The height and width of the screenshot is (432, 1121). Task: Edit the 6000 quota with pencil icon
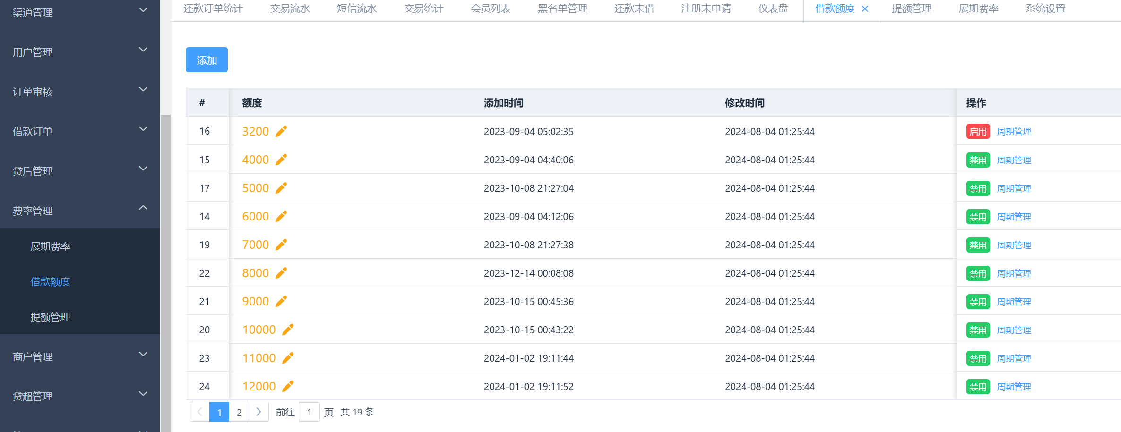click(x=281, y=216)
